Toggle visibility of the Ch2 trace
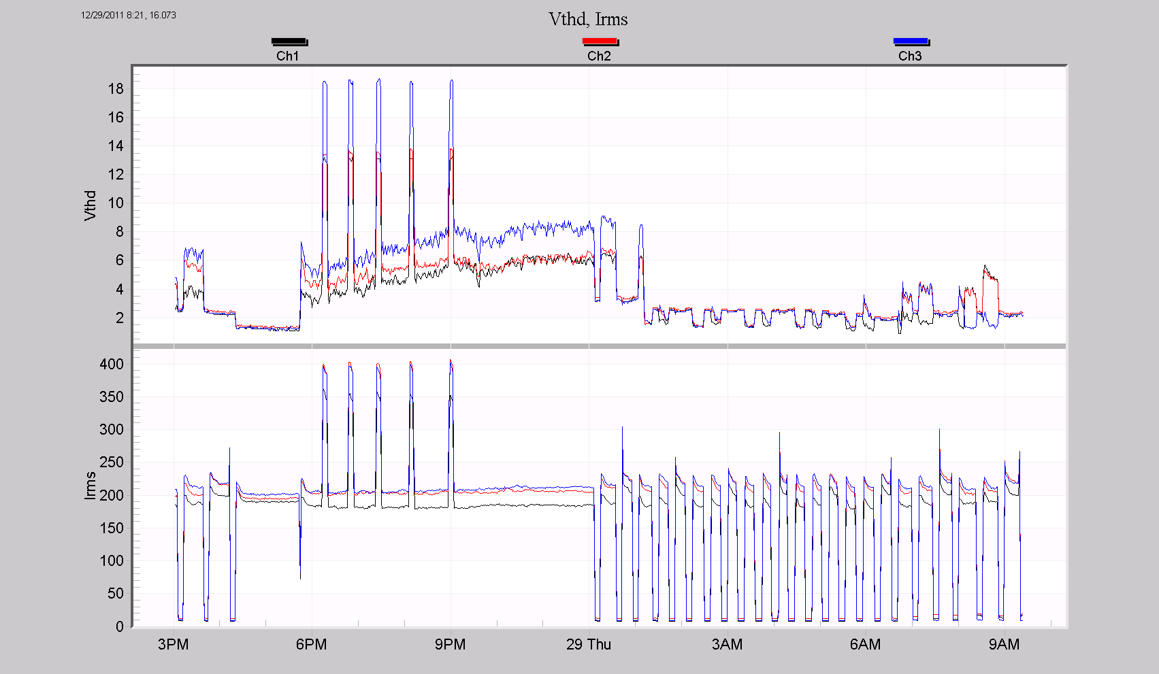Viewport: 1159px width, 674px height. click(601, 41)
